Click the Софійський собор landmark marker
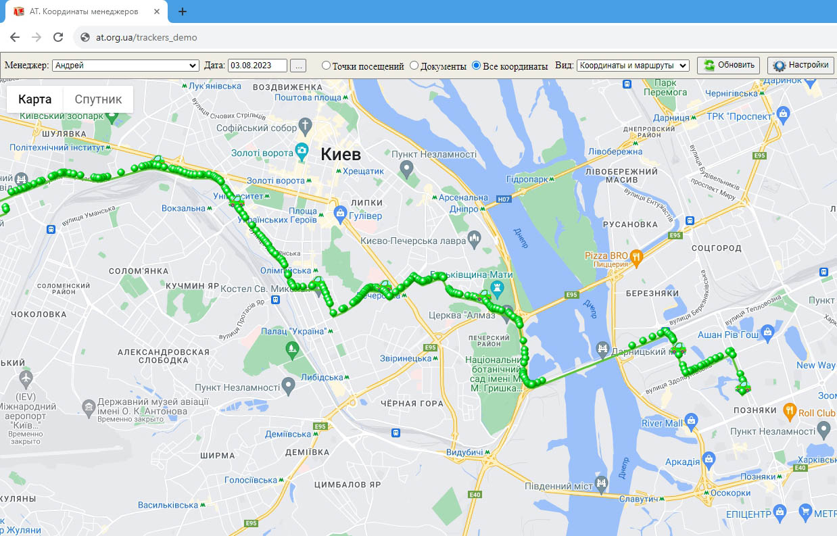Viewport: 837px width, 536px height. pos(306,125)
